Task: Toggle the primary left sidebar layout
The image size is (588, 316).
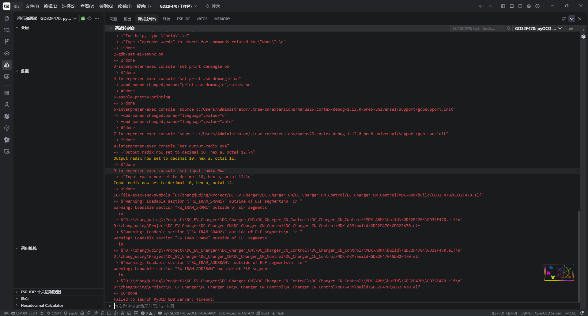Action: (503, 6)
